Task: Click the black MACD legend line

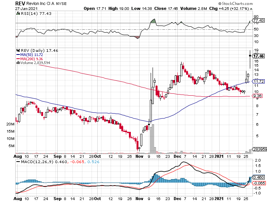Action: [x=18, y=162]
